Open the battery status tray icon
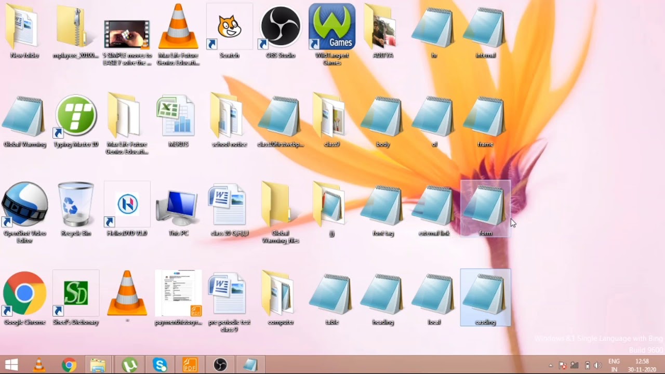Viewport: 665px width, 374px height. (x=587, y=365)
